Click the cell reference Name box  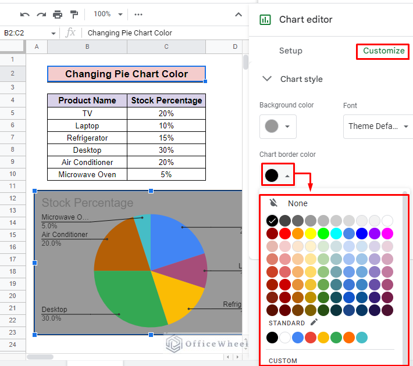coord(29,33)
